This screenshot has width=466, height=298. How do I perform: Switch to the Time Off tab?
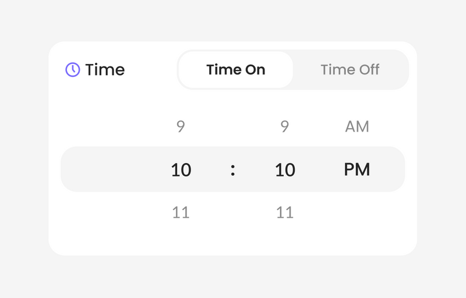(x=350, y=70)
